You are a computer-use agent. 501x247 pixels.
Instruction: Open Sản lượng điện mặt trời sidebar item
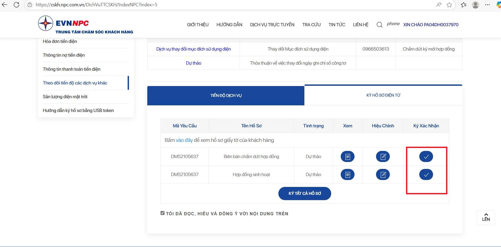65,97
